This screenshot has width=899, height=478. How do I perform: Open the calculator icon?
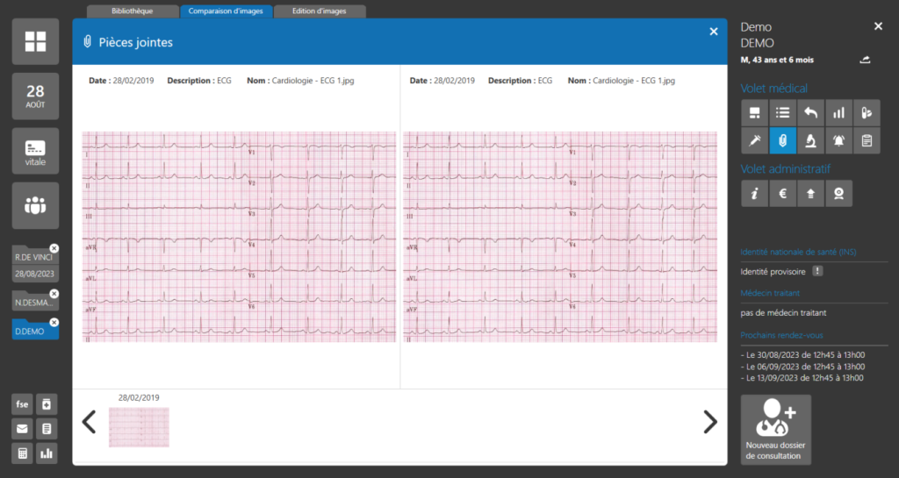click(x=23, y=453)
